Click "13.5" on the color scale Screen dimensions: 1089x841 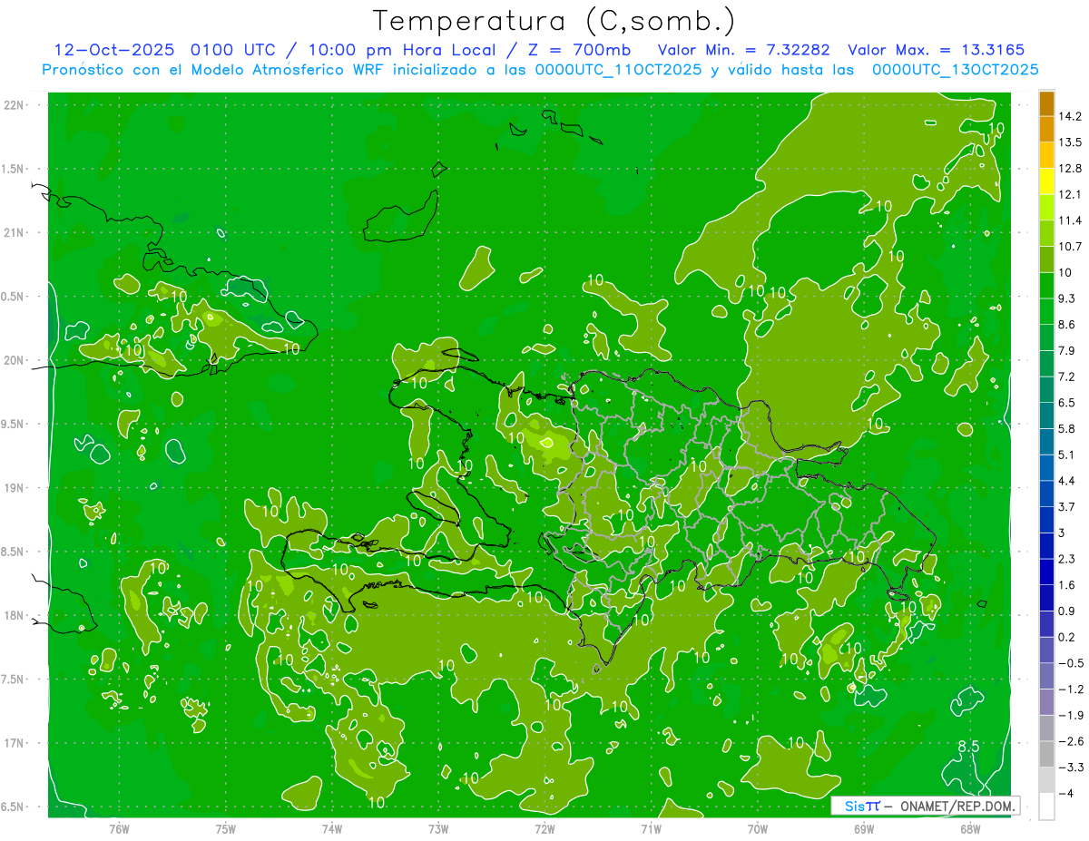click(x=1070, y=142)
